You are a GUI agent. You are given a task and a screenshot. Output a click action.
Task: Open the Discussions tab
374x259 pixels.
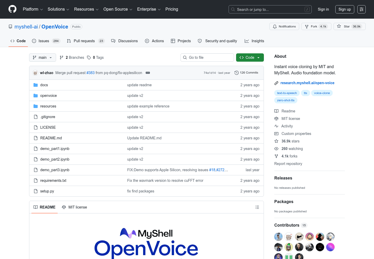(124, 41)
